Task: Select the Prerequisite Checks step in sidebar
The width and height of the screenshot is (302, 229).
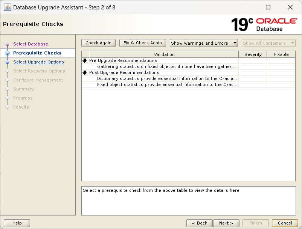Action: [x=37, y=53]
